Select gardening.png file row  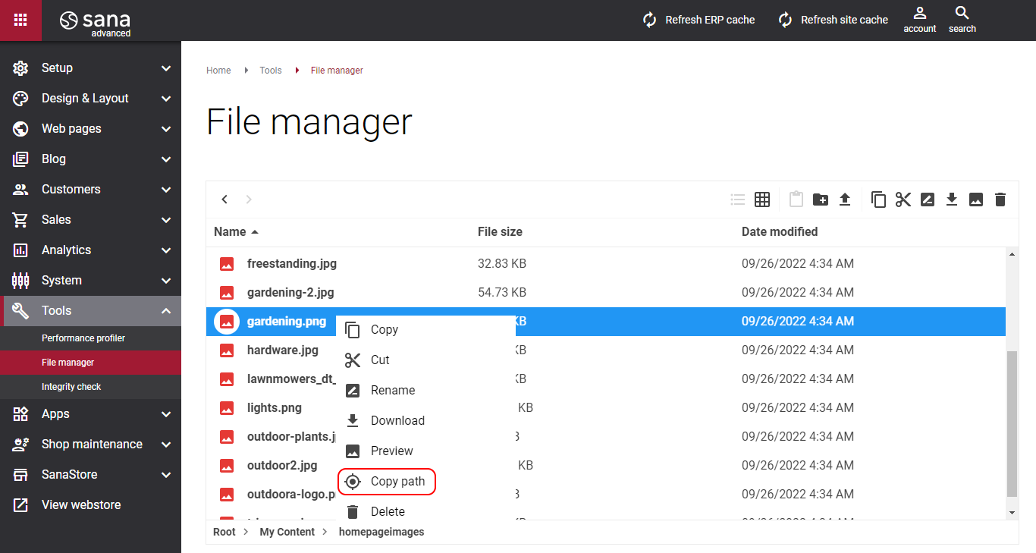(x=606, y=322)
